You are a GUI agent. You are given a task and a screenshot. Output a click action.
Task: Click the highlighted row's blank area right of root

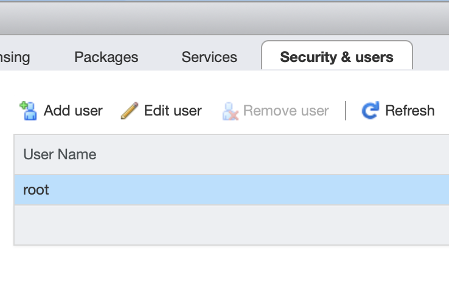point(243,190)
